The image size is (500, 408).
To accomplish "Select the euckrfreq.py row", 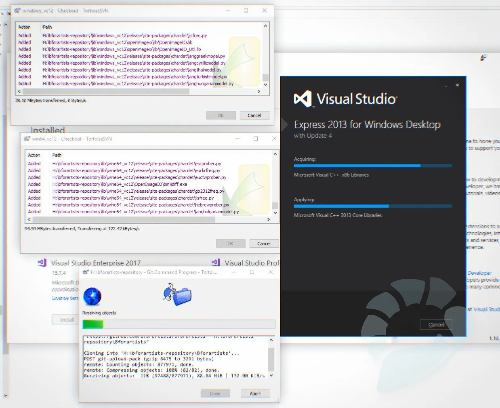I will (149, 170).
